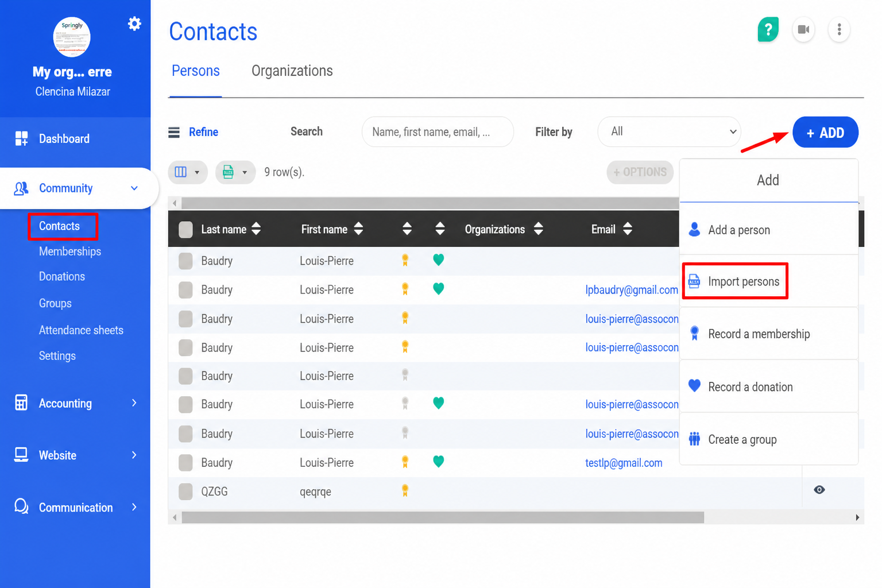882x588 pixels.
Task: Open the Filter by All dropdown
Action: point(669,131)
